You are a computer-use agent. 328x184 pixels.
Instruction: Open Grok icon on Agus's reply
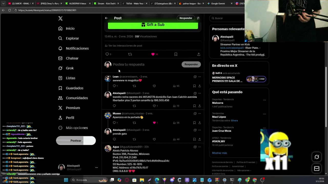pyautogui.click(x=195, y=147)
